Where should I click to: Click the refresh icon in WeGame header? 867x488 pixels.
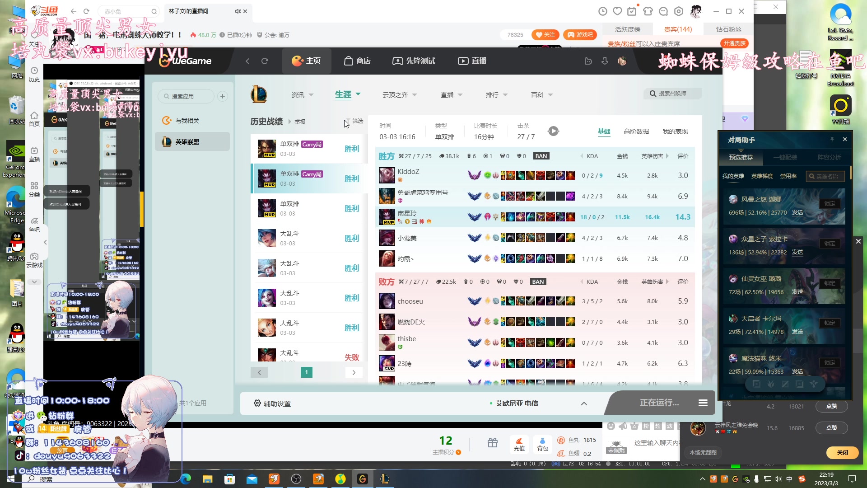tap(265, 61)
